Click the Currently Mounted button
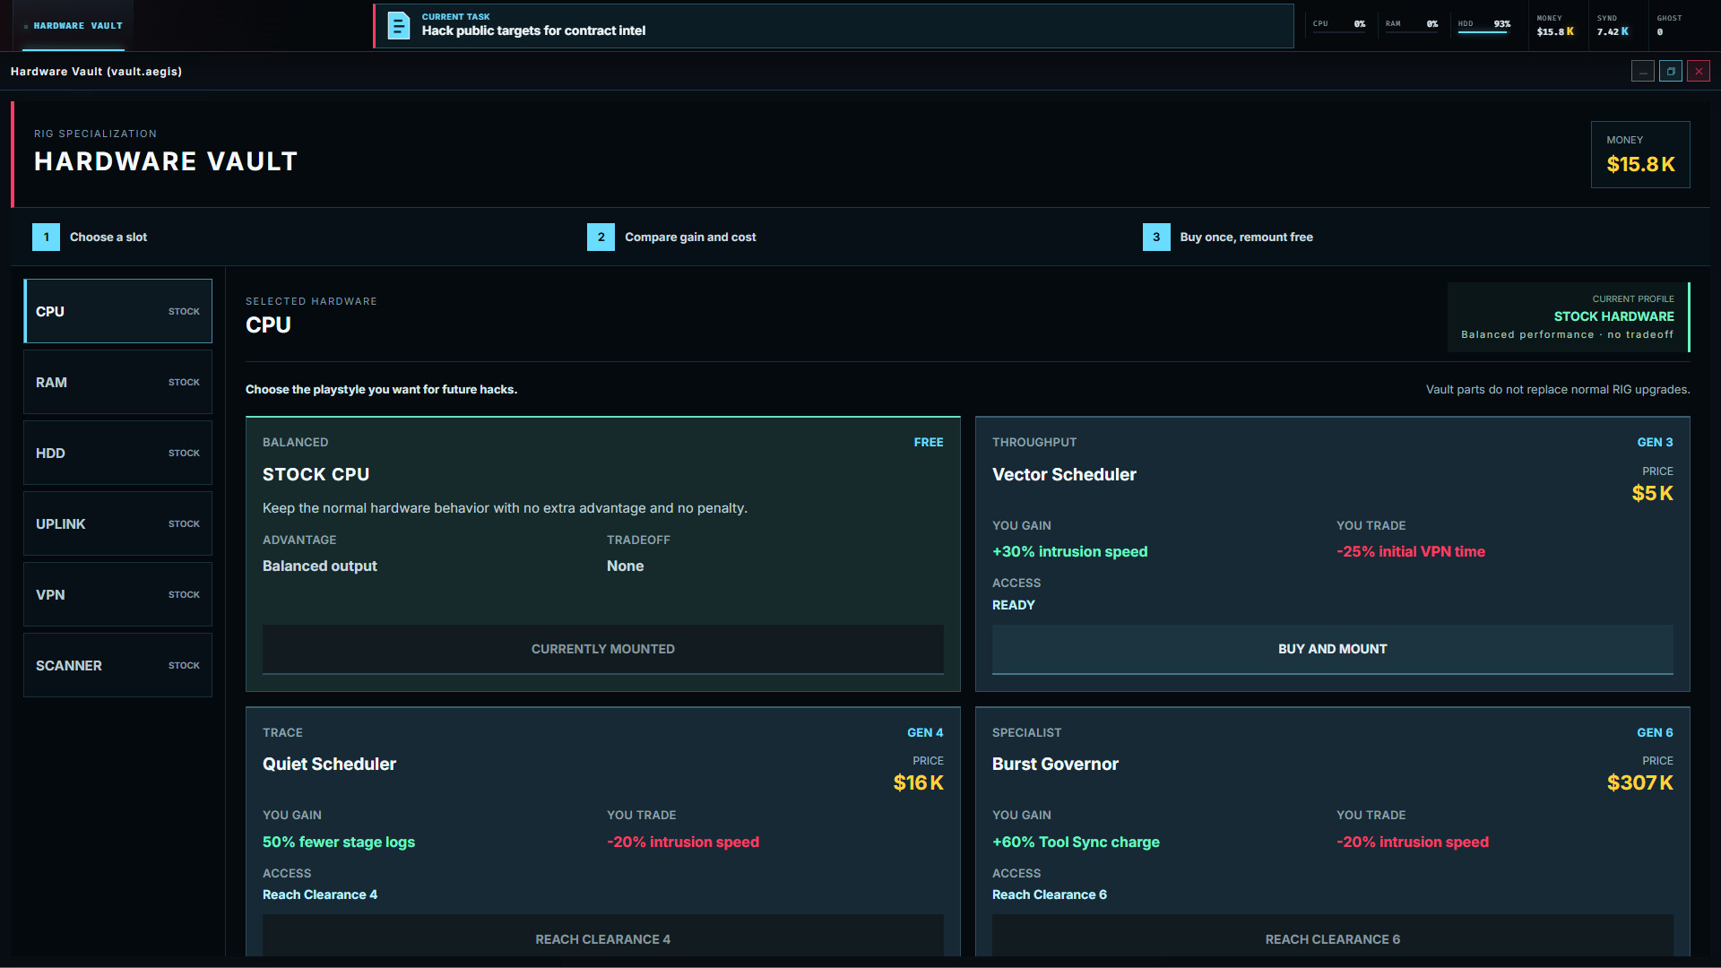 [x=602, y=649]
